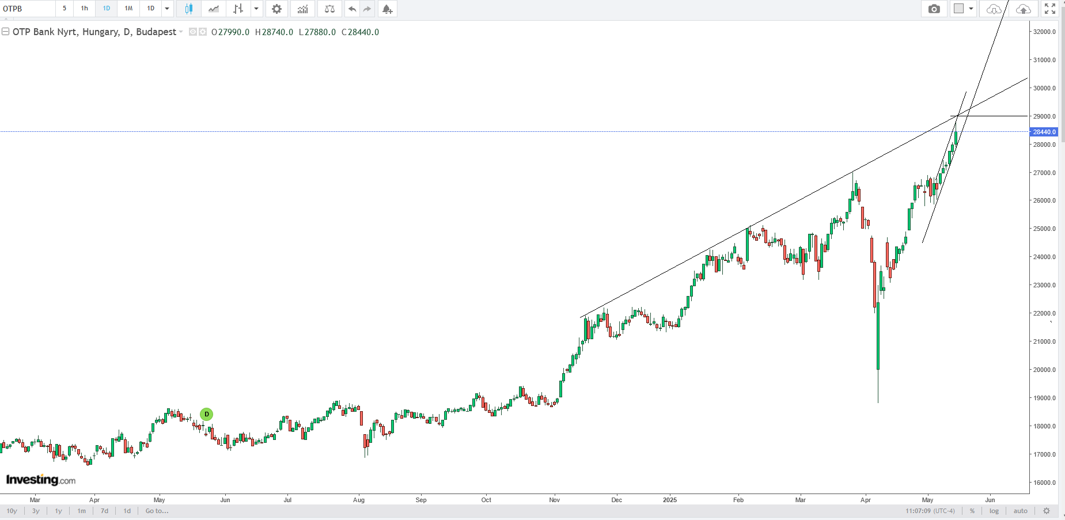Screen dimensions: 1065x520
Task: Undo the last chart action
Action: [x=352, y=9]
